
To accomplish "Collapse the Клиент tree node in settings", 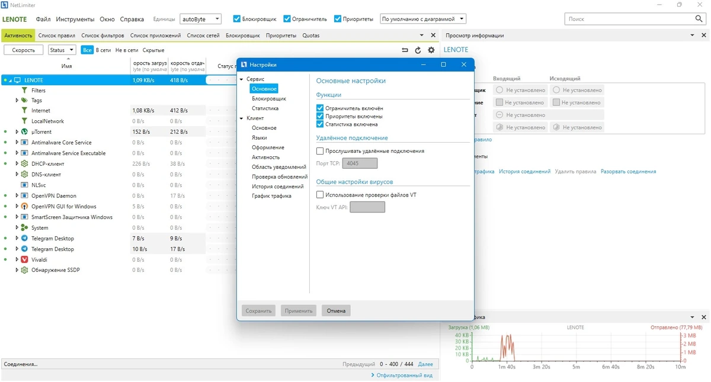I will [242, 118].
